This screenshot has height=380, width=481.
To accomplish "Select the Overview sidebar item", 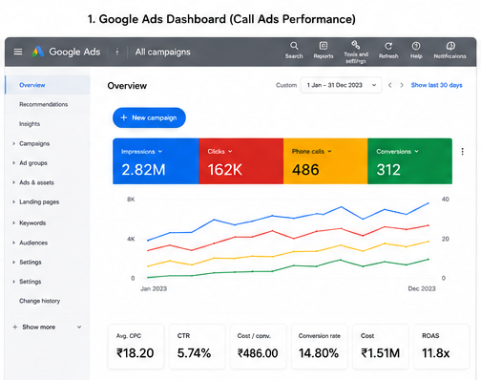I will point(48,85).
